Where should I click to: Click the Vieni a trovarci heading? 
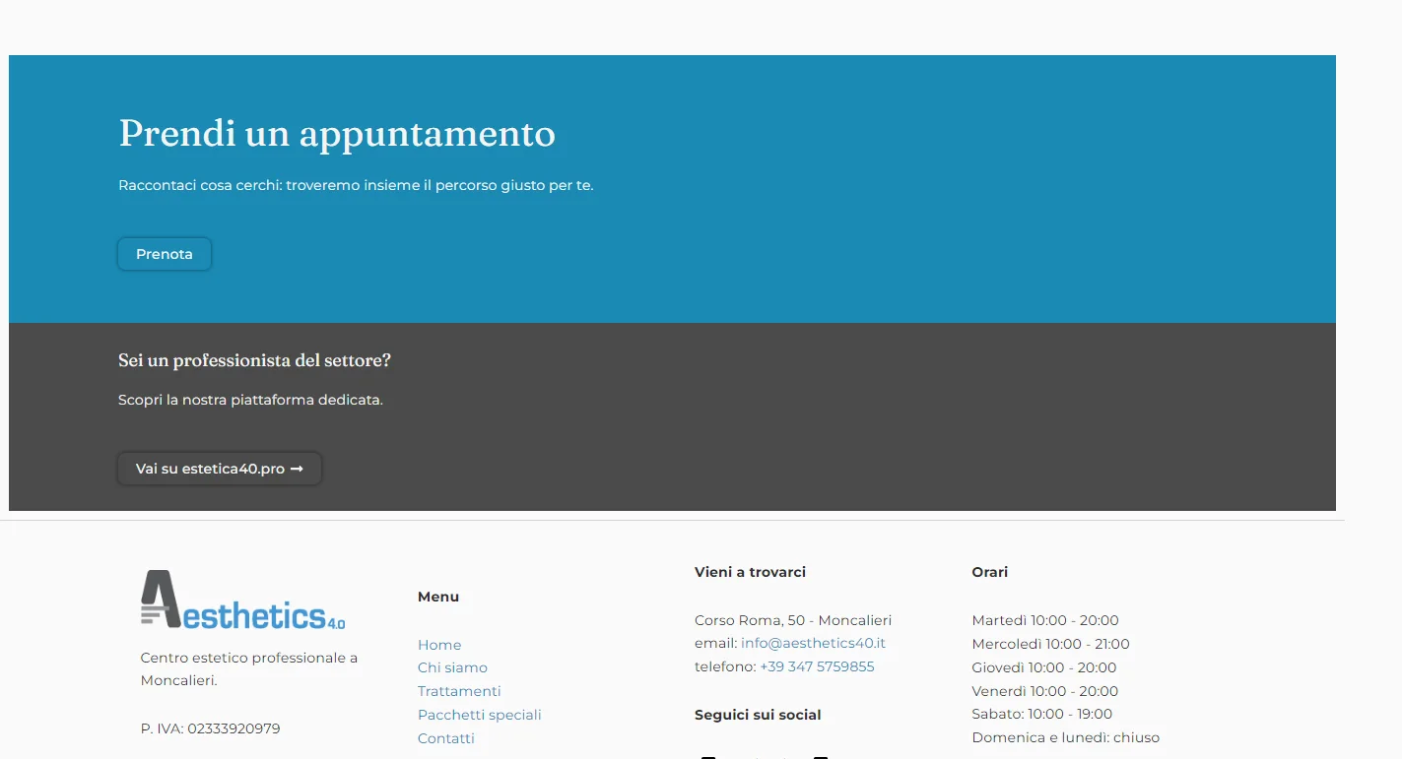(x=750, y=572)
